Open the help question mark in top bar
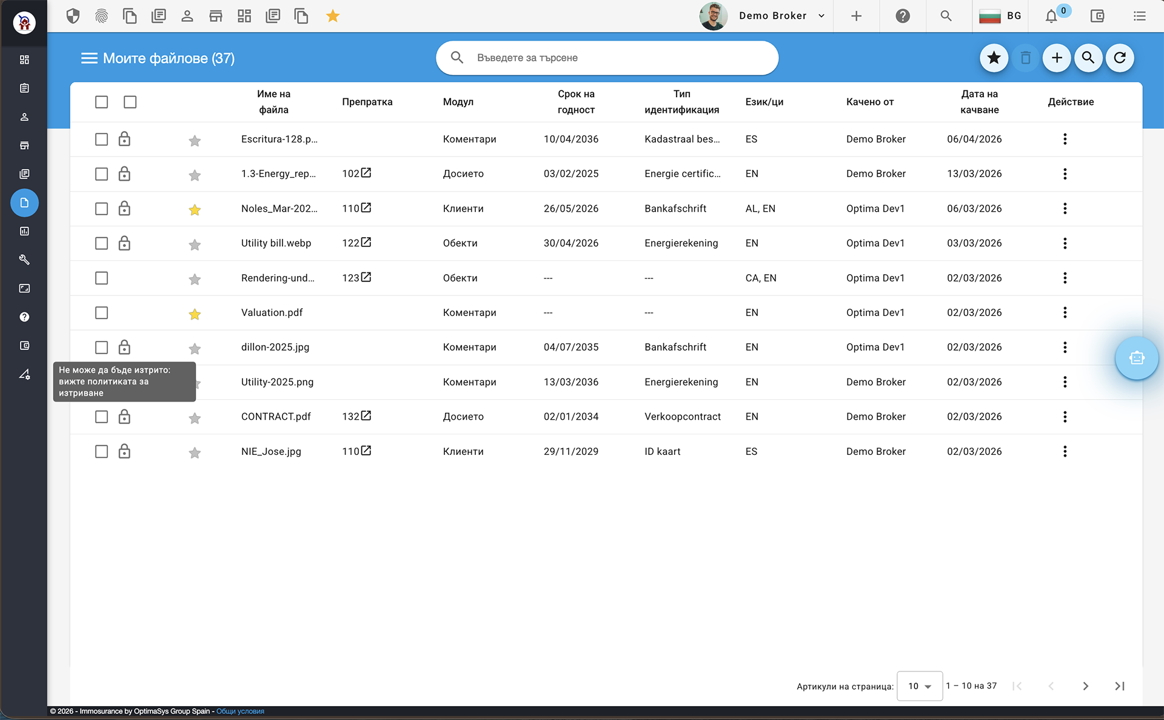 coord(902,16)
